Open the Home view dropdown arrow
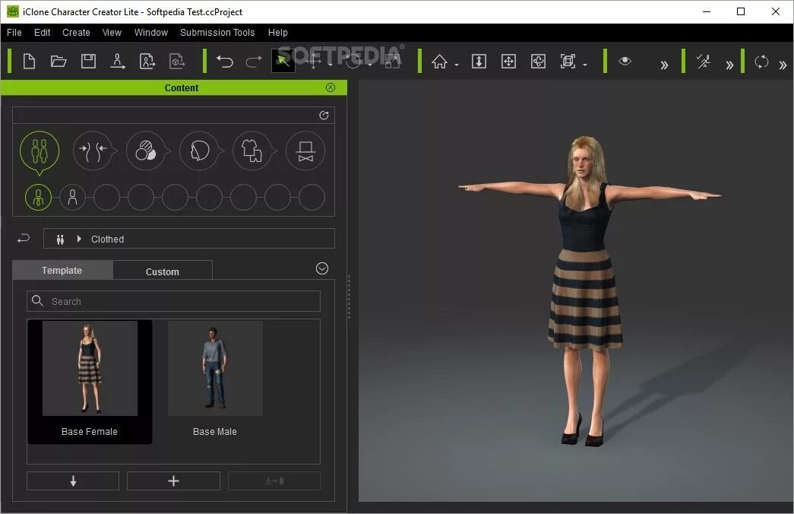The image size is (794, 514). coord(457,65)
